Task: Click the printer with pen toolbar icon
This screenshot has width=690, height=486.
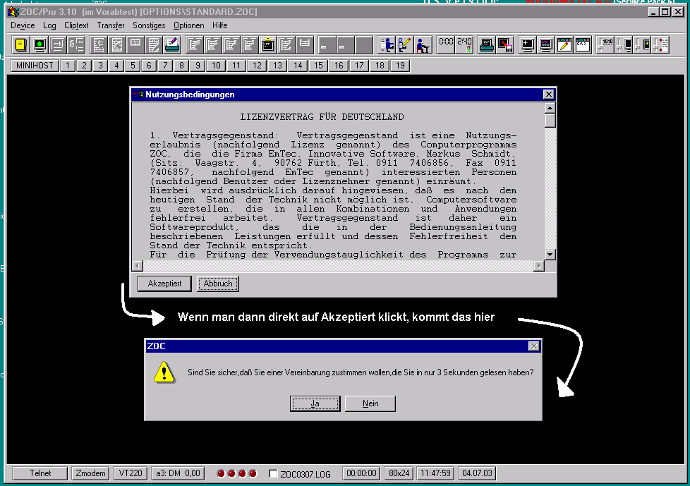Action: 172,45
